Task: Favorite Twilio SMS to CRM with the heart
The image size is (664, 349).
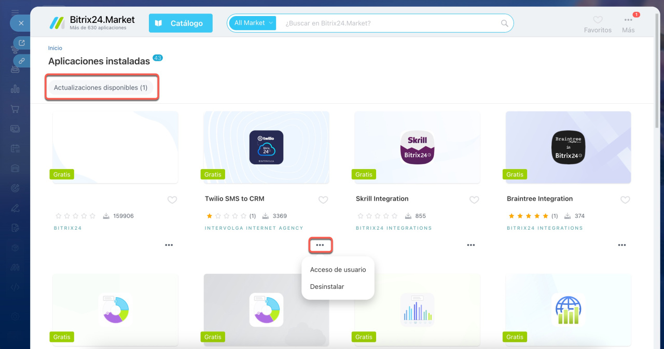Action: (323, 200)
